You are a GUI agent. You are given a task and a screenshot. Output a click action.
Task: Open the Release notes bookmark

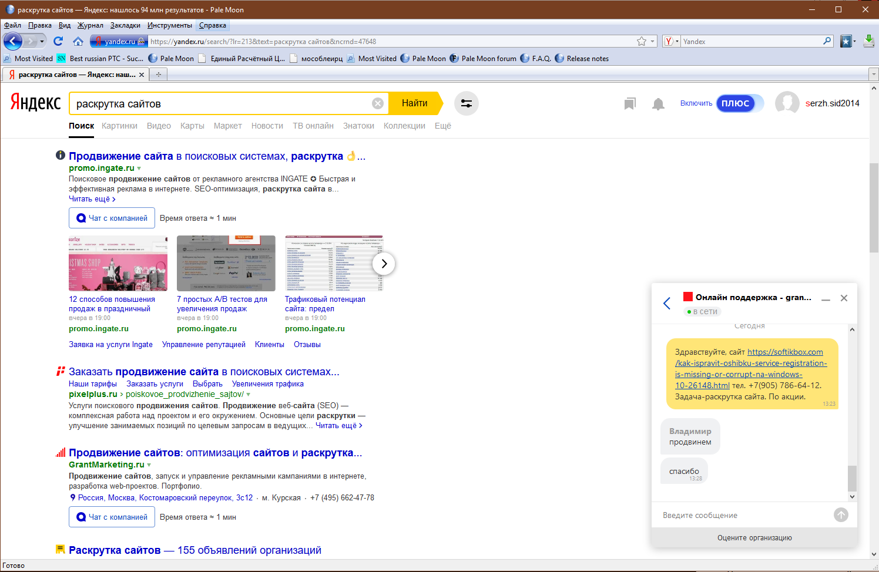coord(582,59)
